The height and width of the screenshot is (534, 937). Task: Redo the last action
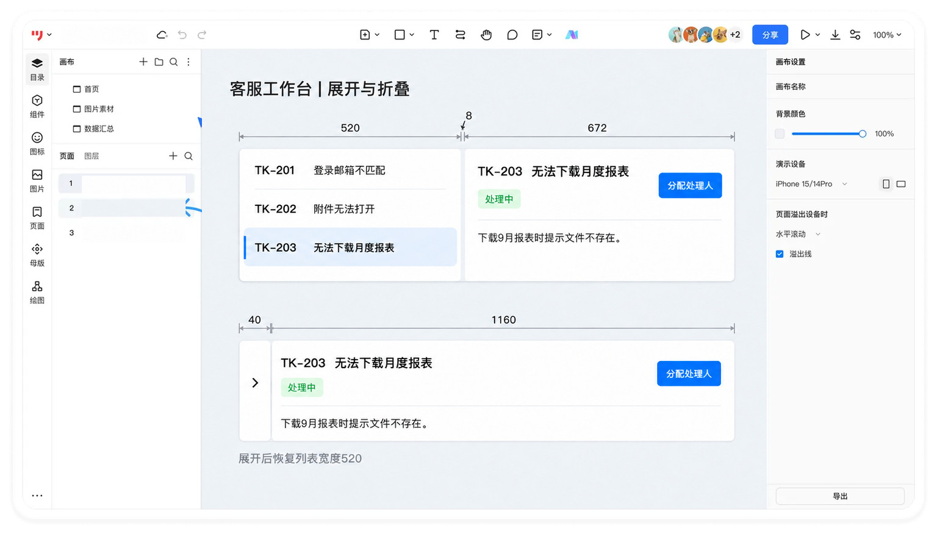coord(202,35)
